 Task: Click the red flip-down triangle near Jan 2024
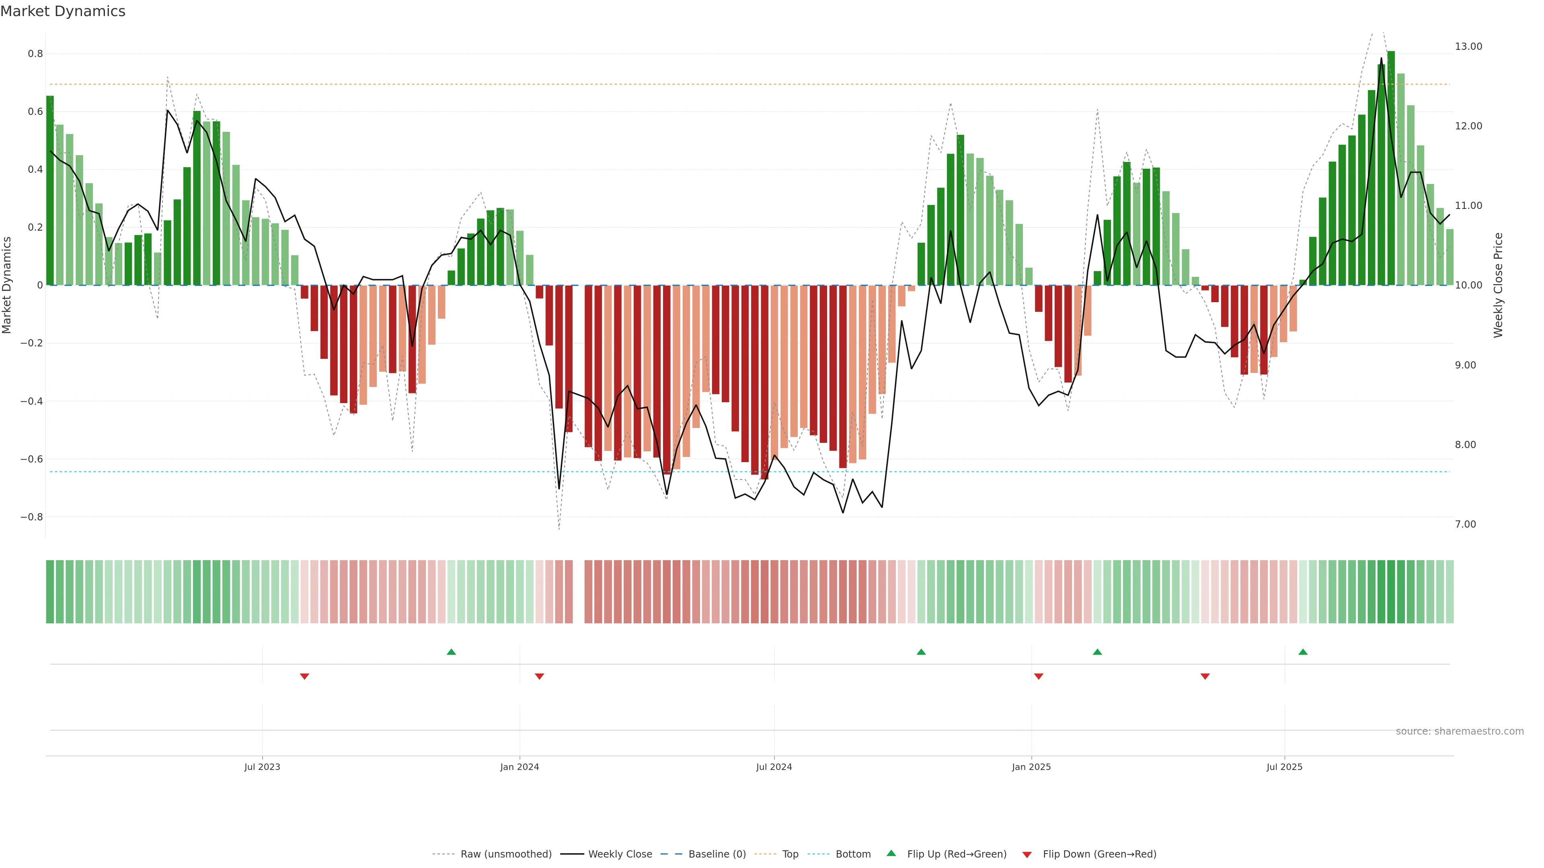pos(539,676)
